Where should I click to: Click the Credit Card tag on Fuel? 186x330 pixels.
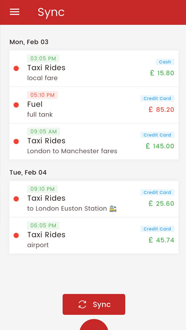pyautogui.click(x=157, y=98)
